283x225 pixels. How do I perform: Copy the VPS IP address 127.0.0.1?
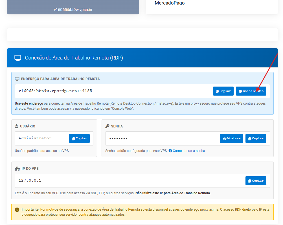[256, 181]
